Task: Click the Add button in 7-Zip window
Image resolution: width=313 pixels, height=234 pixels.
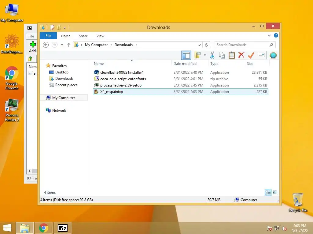Action: tap(32, 47)
